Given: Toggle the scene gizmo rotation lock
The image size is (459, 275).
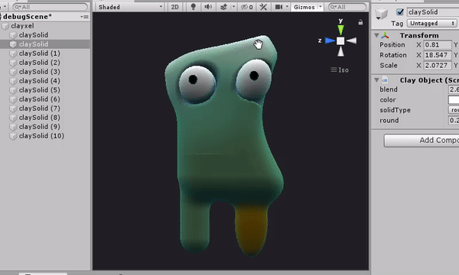Looking at the screenshot, I should (360, 22).
